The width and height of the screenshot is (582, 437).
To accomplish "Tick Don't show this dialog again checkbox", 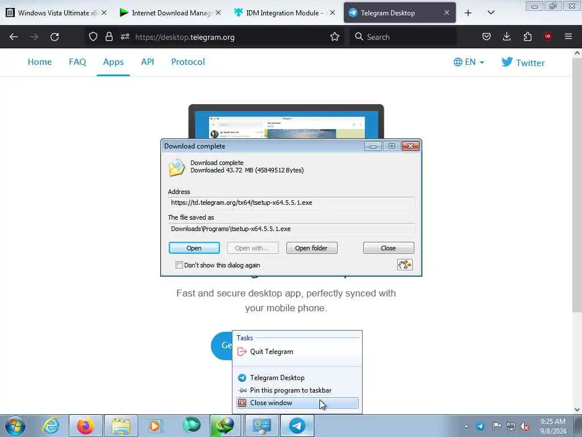I will pos(179,265).
